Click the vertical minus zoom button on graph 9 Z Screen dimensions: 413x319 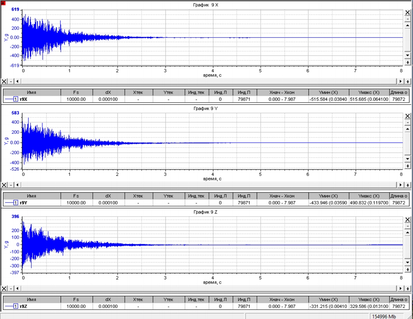coord(408,226)
